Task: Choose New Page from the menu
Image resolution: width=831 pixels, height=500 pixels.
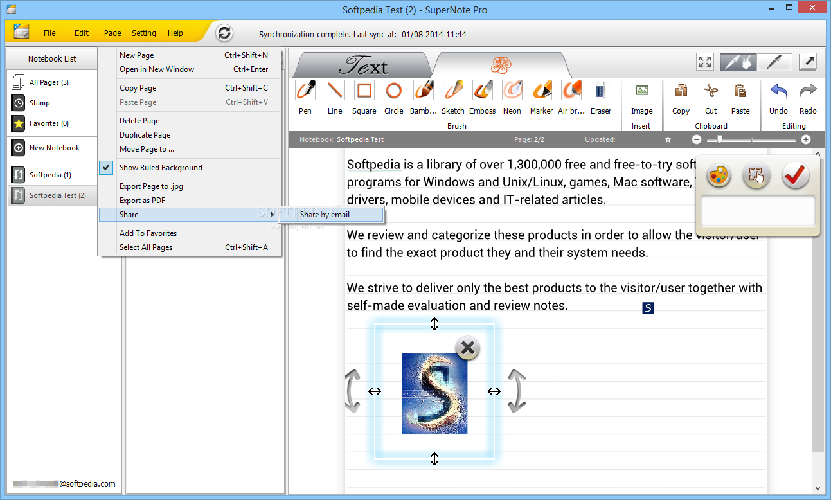Action: tap(190, 55)
